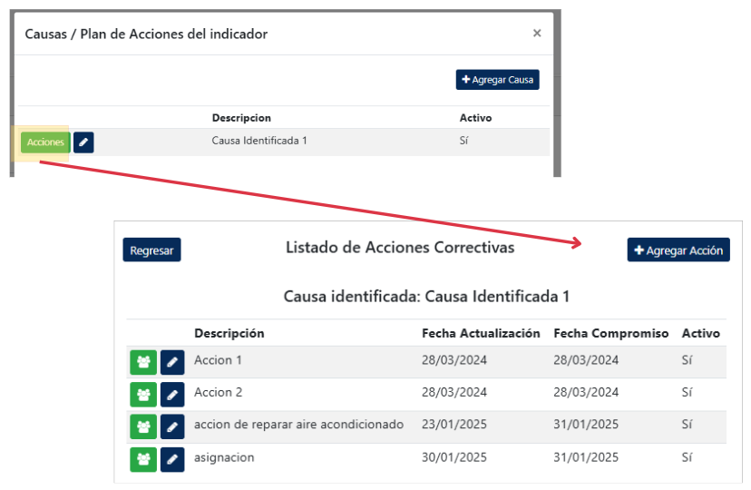Viewport: 751px width, 490px height.
Task: Edit Causa Identificada 1 with the pencil icon
Action: pyautogui.click(x=83, y=142)
